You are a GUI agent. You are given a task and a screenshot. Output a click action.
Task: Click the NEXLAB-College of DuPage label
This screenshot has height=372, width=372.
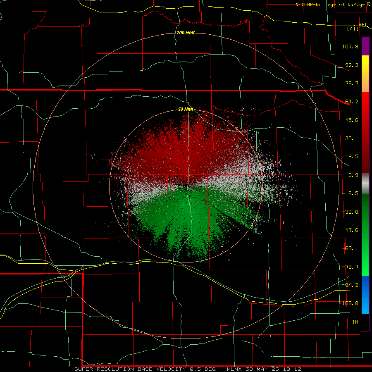coord(331,5)
